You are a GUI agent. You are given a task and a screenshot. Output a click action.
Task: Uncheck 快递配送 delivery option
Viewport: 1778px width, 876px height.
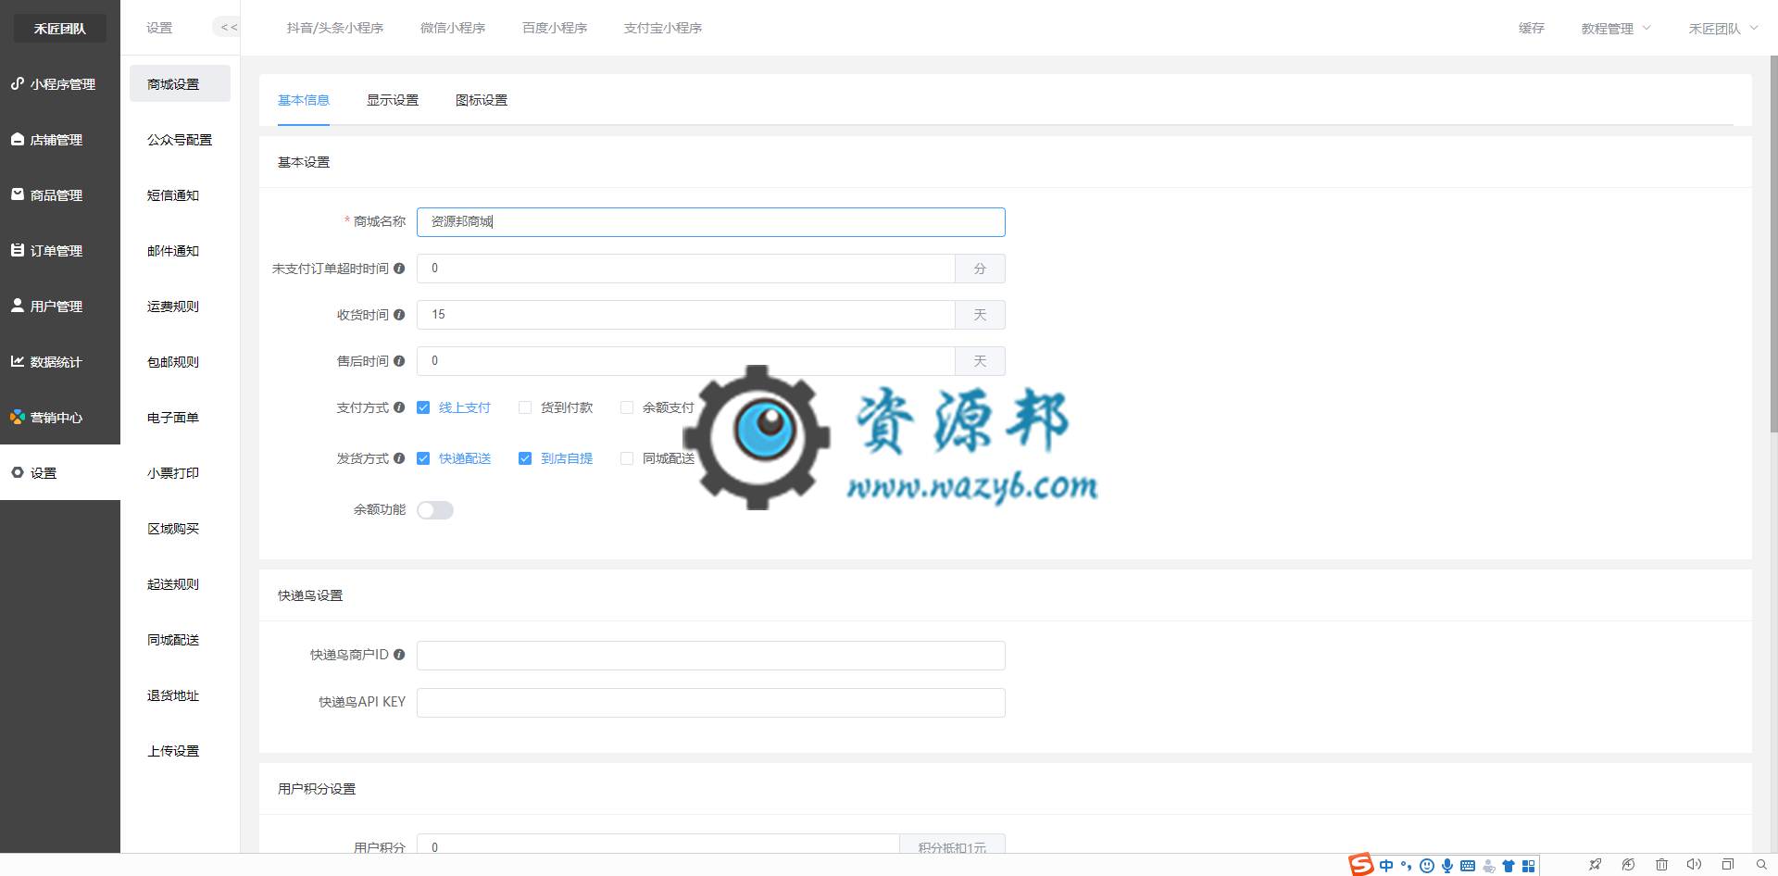[423, 458]
